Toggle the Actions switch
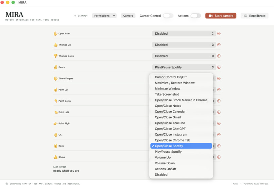The width and height of the screenshot is (274, 186). click(196, 16)
